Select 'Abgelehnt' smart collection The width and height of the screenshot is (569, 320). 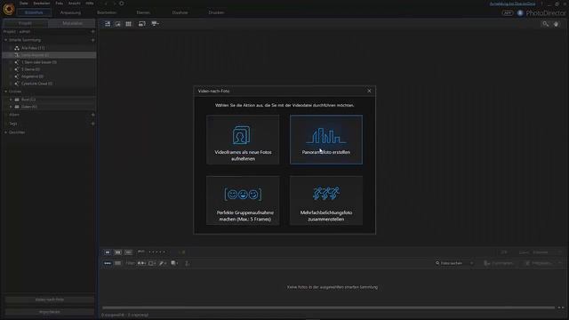pos(49,76)
